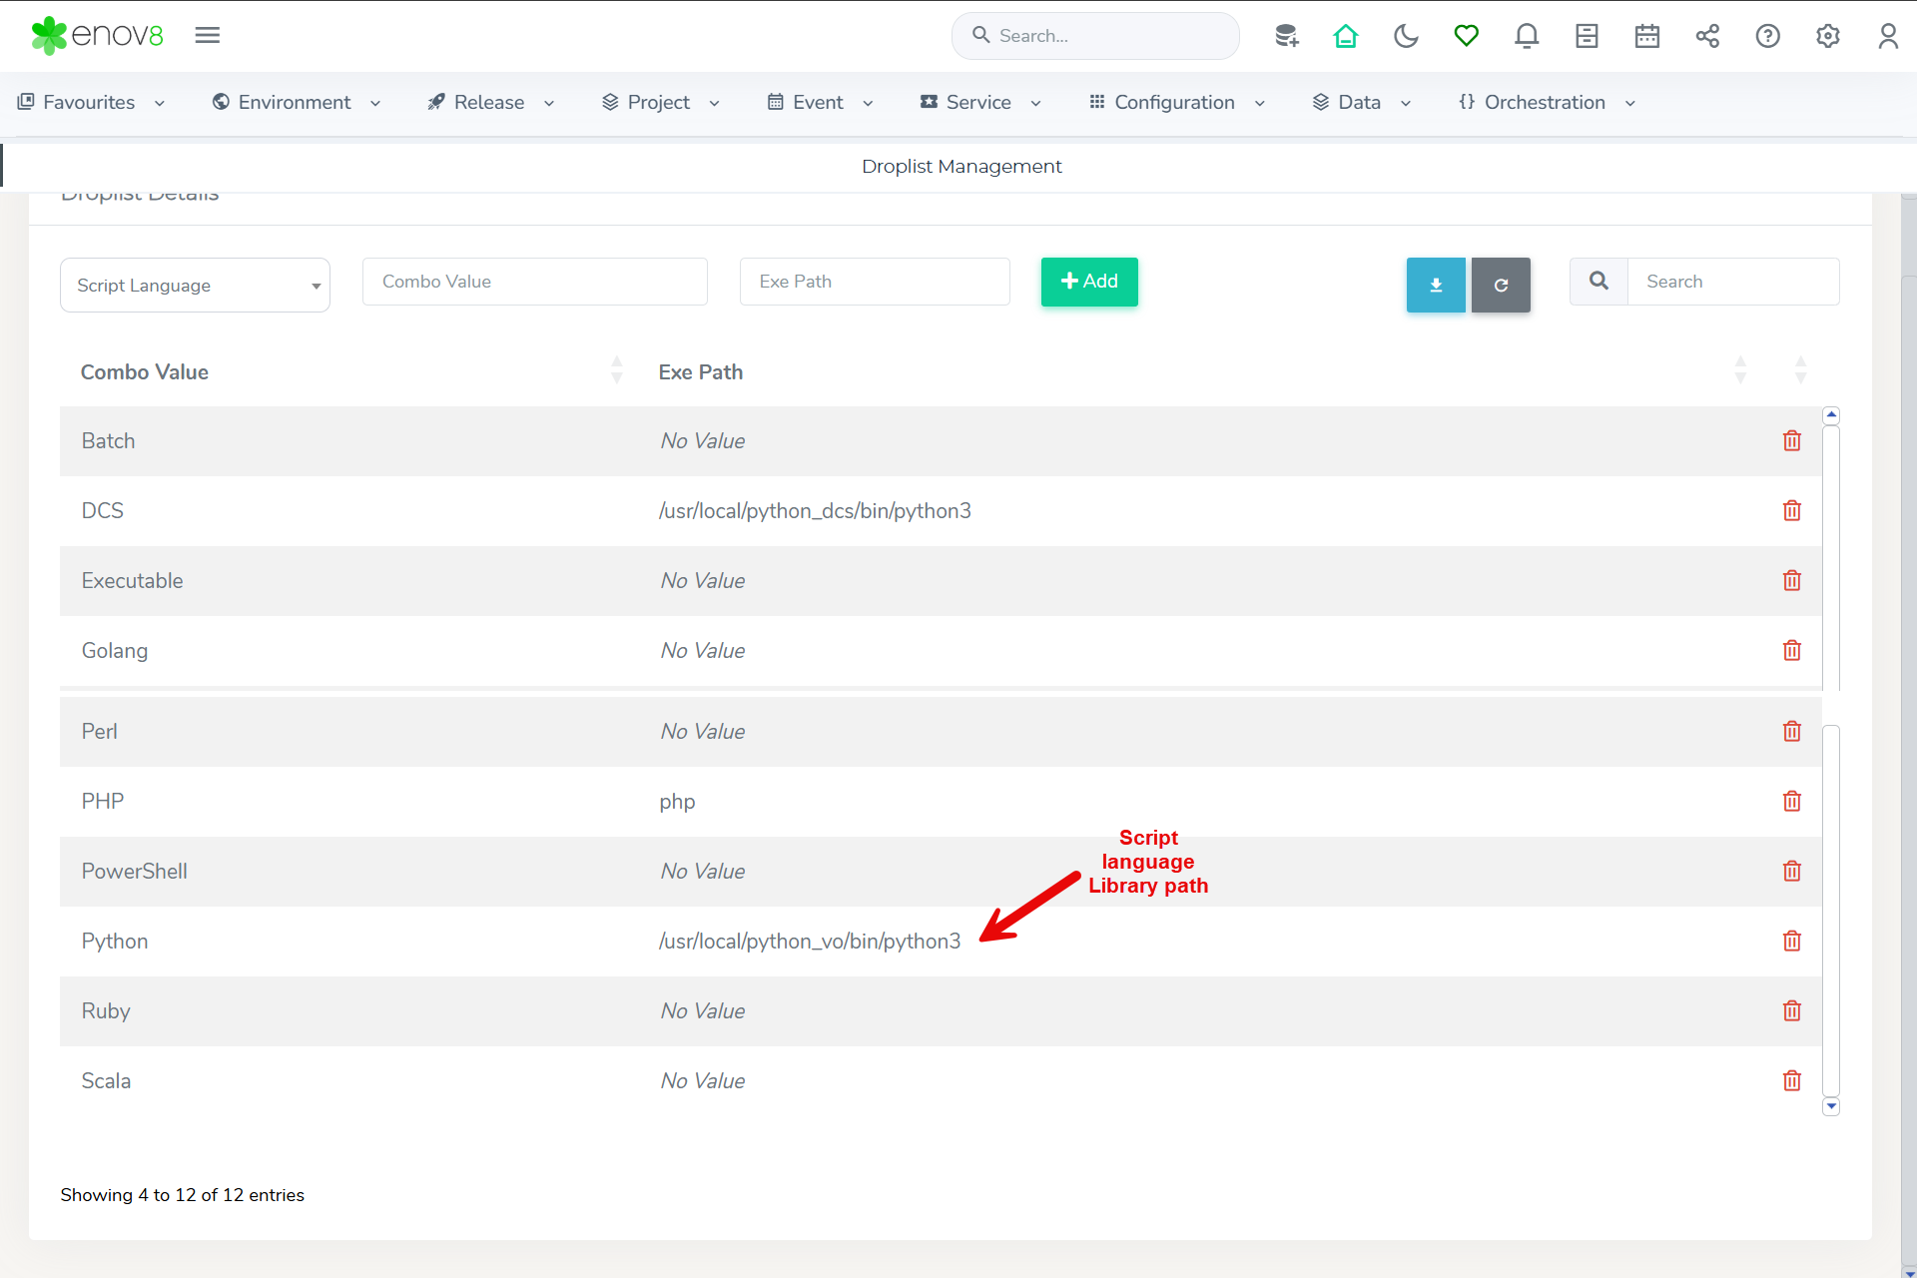Screen dimensions: 1917x1278
Task: Delete the DCS row with trash icon
Action: click(1791, 510)
